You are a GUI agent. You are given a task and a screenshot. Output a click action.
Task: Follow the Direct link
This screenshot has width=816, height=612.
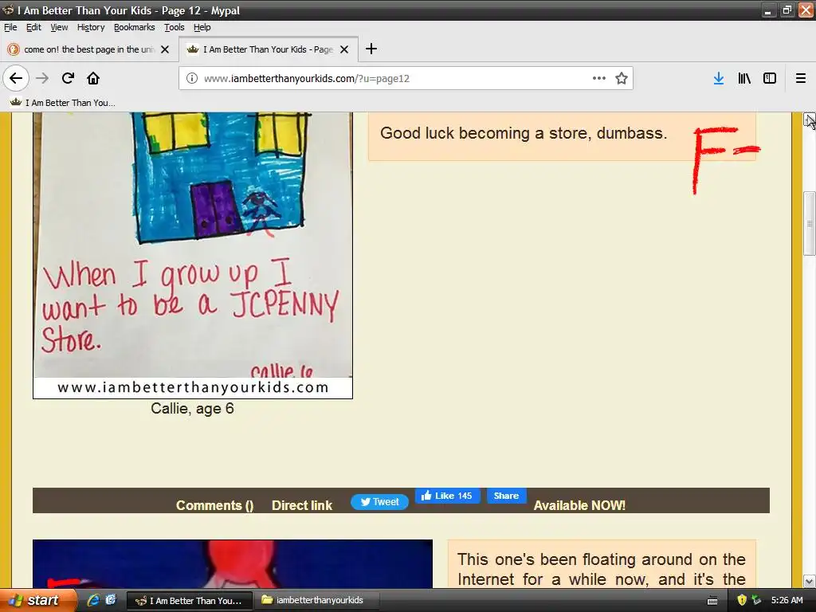[302, 505]
